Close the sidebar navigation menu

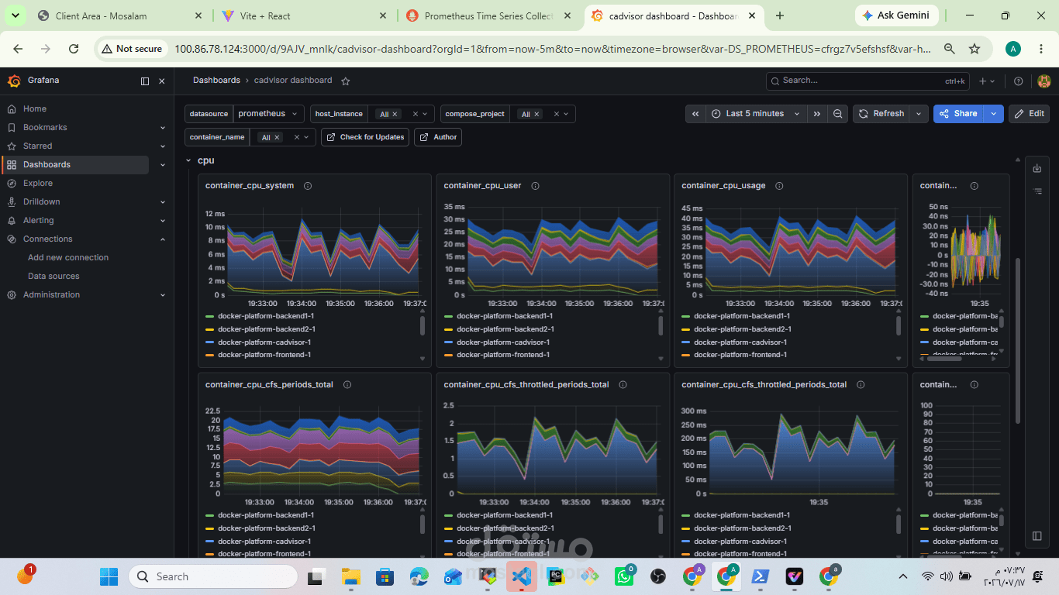click(x=162, y=81)
